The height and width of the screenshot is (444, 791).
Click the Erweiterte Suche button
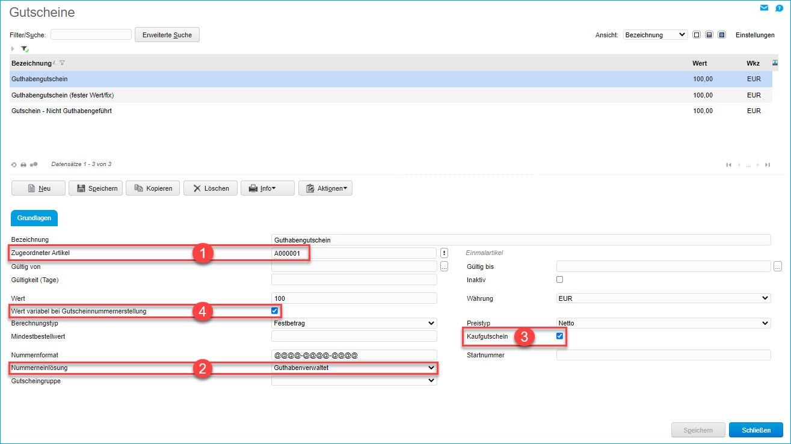click(167, 35)
